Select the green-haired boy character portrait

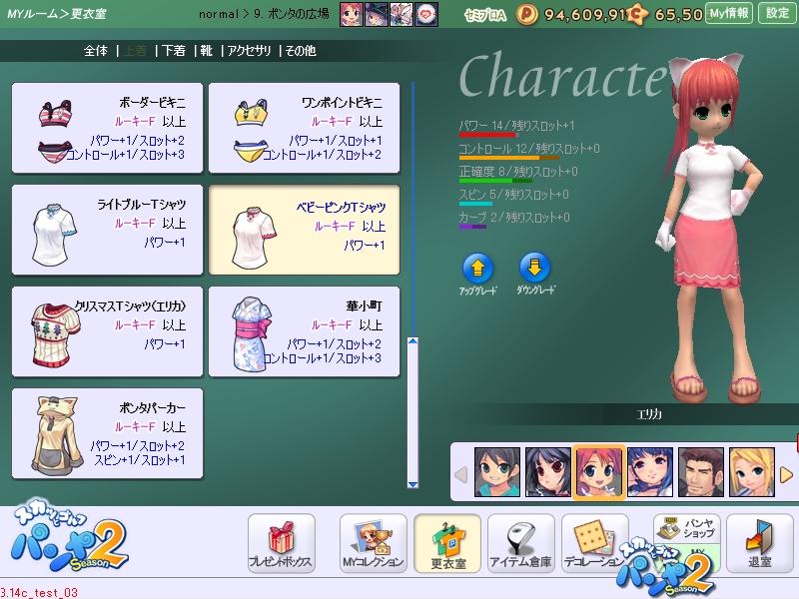point(497,472)
